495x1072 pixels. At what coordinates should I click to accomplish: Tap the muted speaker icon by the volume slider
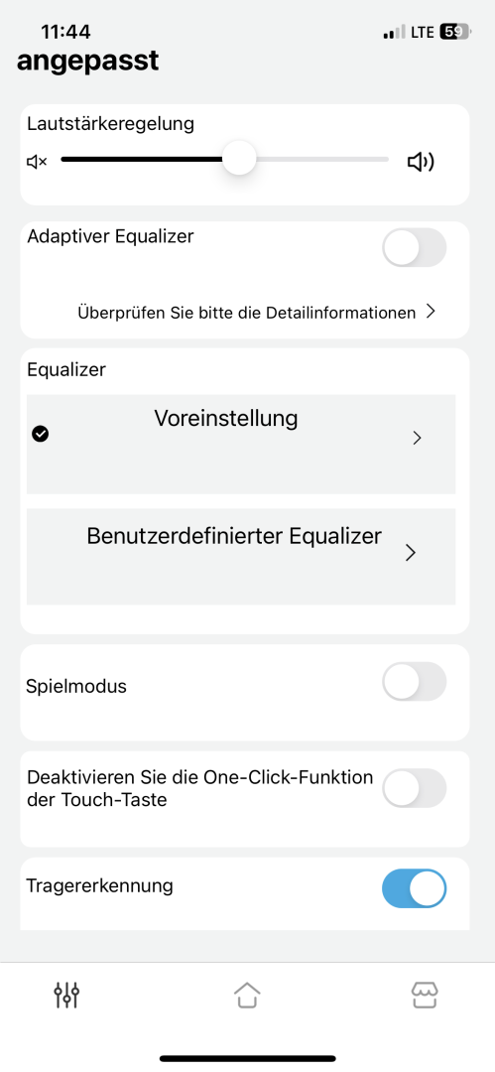[37, 162]
